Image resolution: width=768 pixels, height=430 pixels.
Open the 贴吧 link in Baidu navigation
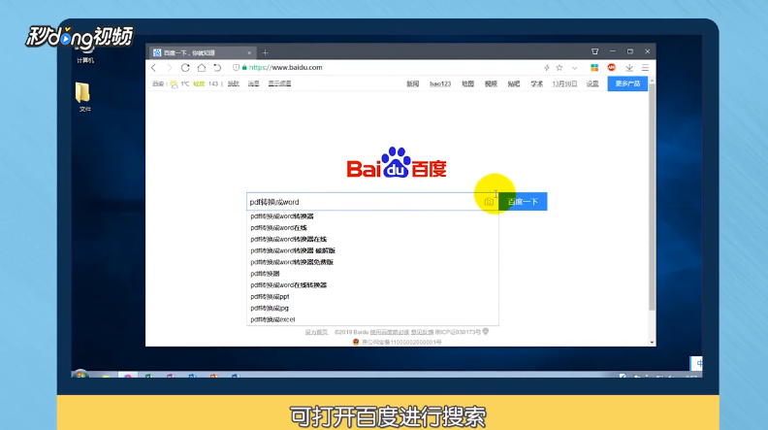point(514,83)
